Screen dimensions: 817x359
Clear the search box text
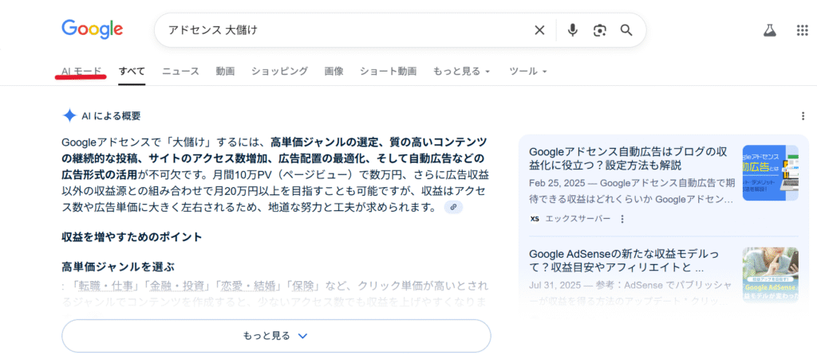click(x=539, y=30)
